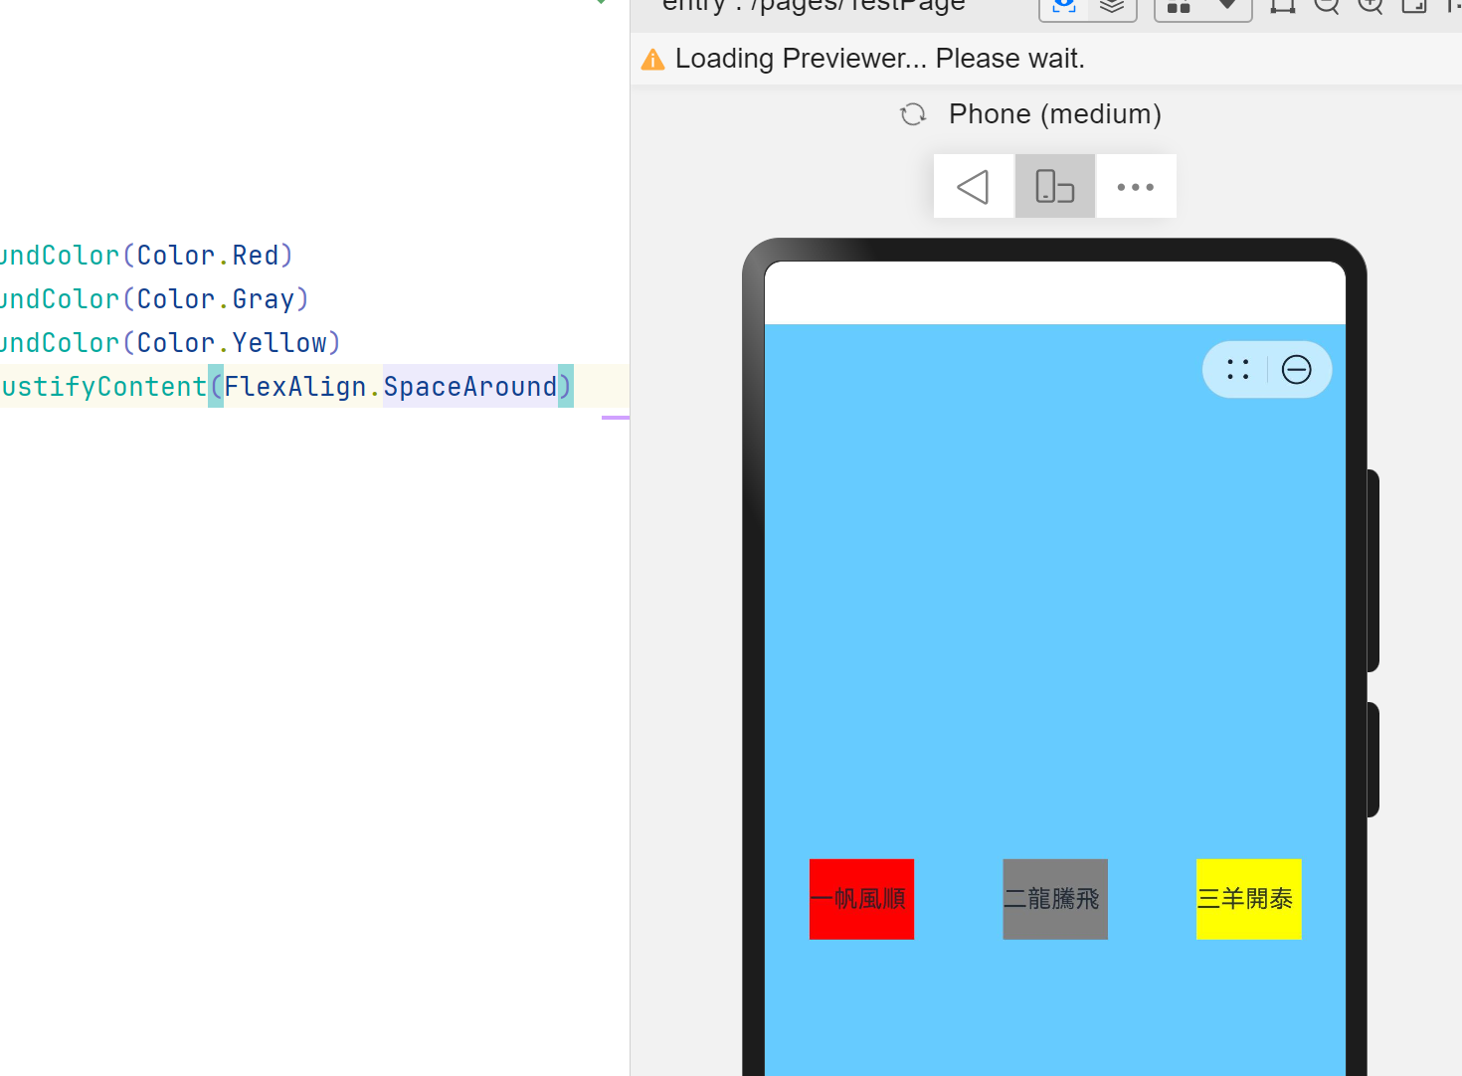Click the zoom in magnifier in previewer toolbar
This screenshot has height=1076, width=1462.
point(1371,5)
